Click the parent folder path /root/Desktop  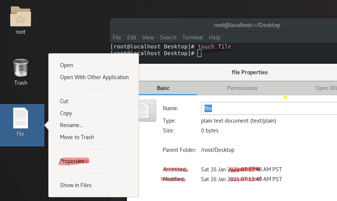(x=218, y=150)
